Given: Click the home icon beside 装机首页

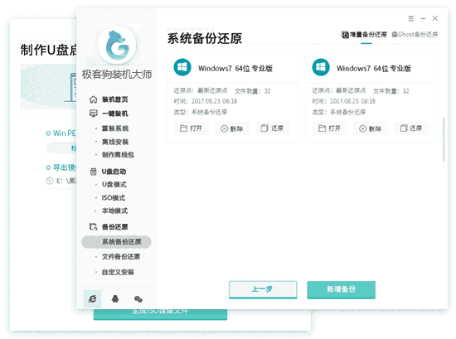Looking at the screenshot, I should point(93,99).
